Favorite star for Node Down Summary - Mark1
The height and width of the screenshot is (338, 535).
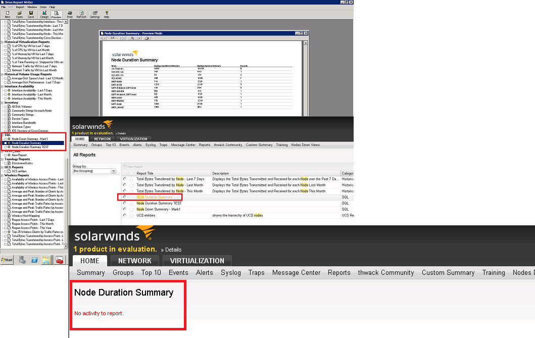coord(131,209)
